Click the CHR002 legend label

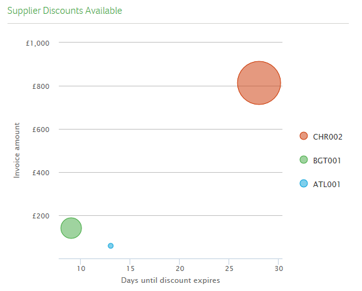tap(328, 137)
